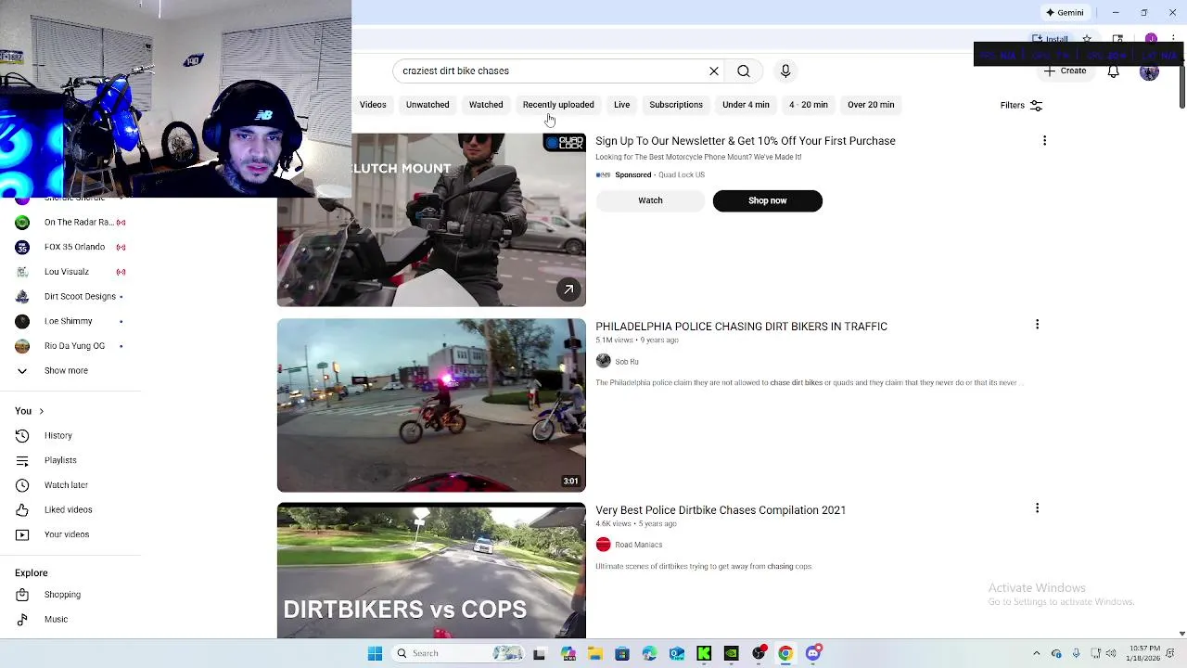
Task: Select the Over 20 min filter chip
Action: [871, 105]
